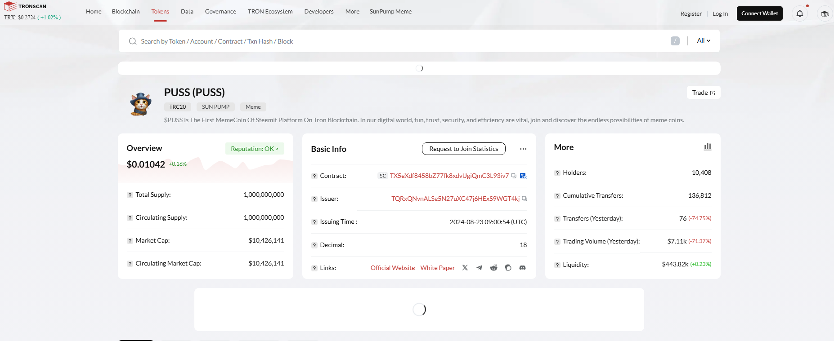Click the help icon next to Links
834x341 pixels.
point(314,268)
